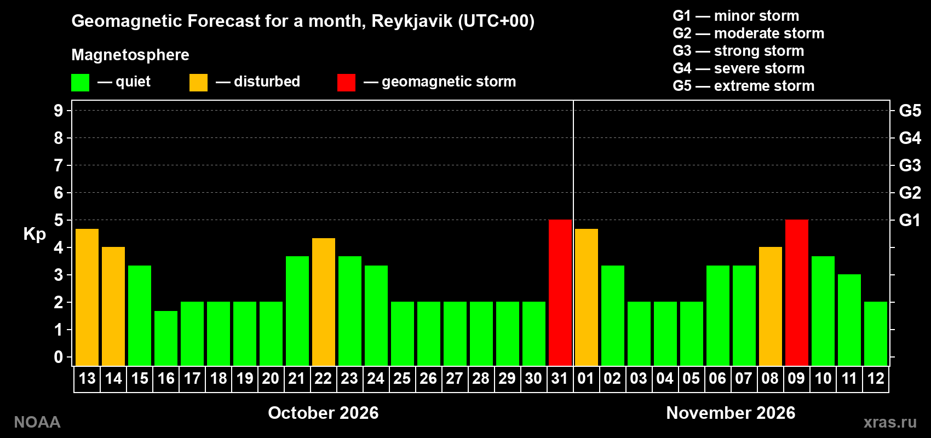Screen dimensions: 931x438
Task: Click the short green bar above date 16
Action: (166, 338)
